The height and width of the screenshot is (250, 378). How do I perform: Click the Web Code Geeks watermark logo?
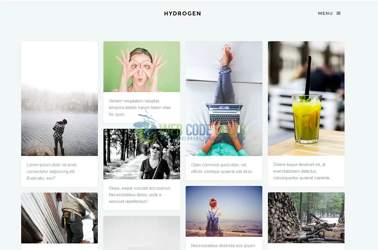click(x=189, y=127)
